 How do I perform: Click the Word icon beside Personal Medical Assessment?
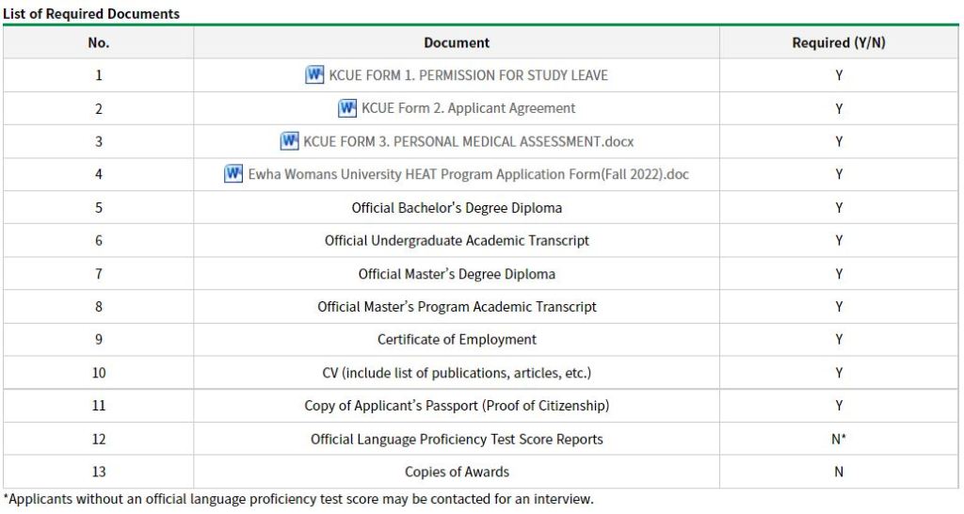click(290, 141)
